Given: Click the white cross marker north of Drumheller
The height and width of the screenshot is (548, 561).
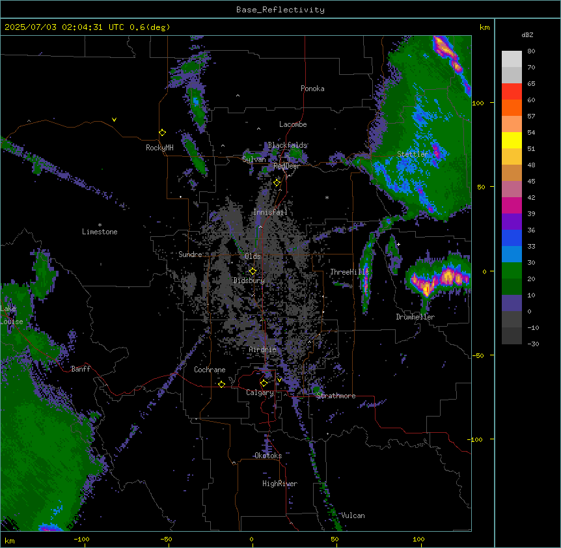Looking at the screenshot, I should click(x=398, y=244).
